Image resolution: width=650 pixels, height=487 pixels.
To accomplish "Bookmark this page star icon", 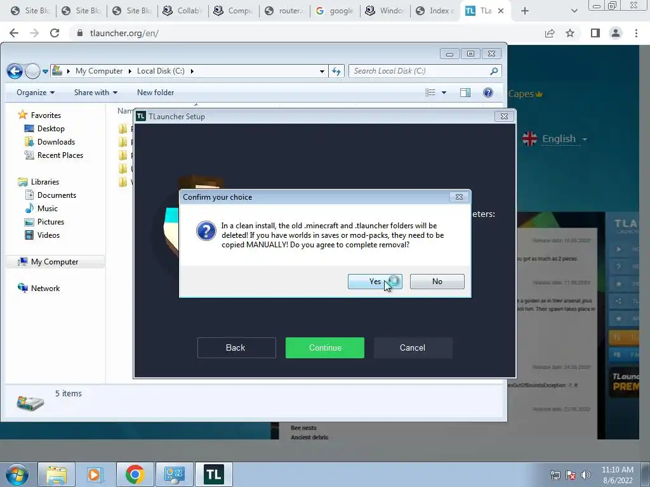I will click(570, 33).
